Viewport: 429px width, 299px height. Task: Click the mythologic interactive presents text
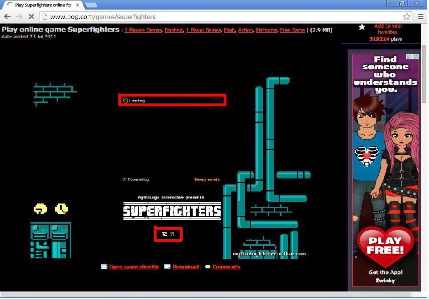[x=171, y=197]
